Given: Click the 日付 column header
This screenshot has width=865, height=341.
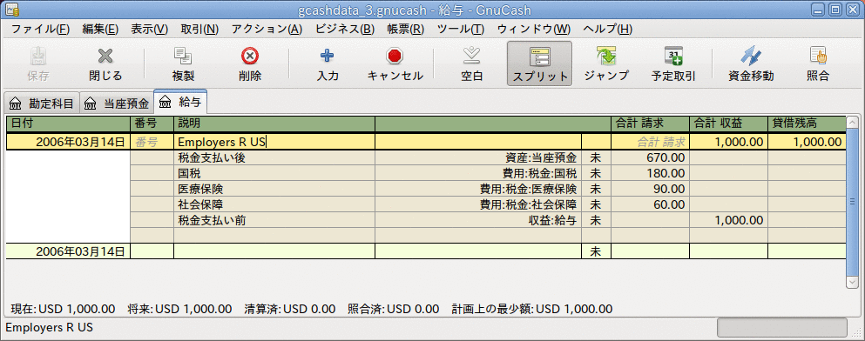Looking at the screenshot, I should click(69, 124).
